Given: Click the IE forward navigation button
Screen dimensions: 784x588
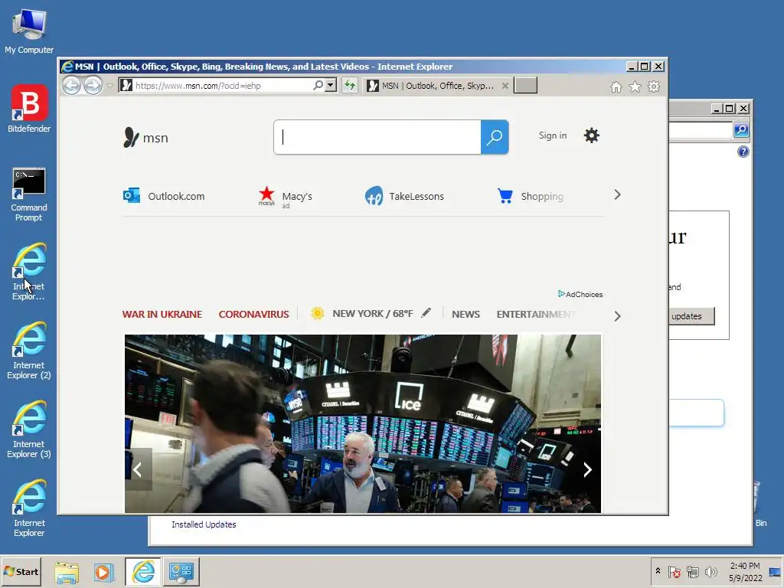Looking at the screenshot, I should [93, 86].
